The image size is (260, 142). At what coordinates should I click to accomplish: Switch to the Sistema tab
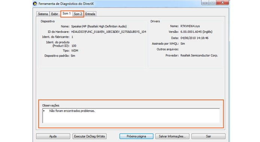[43, 14]
